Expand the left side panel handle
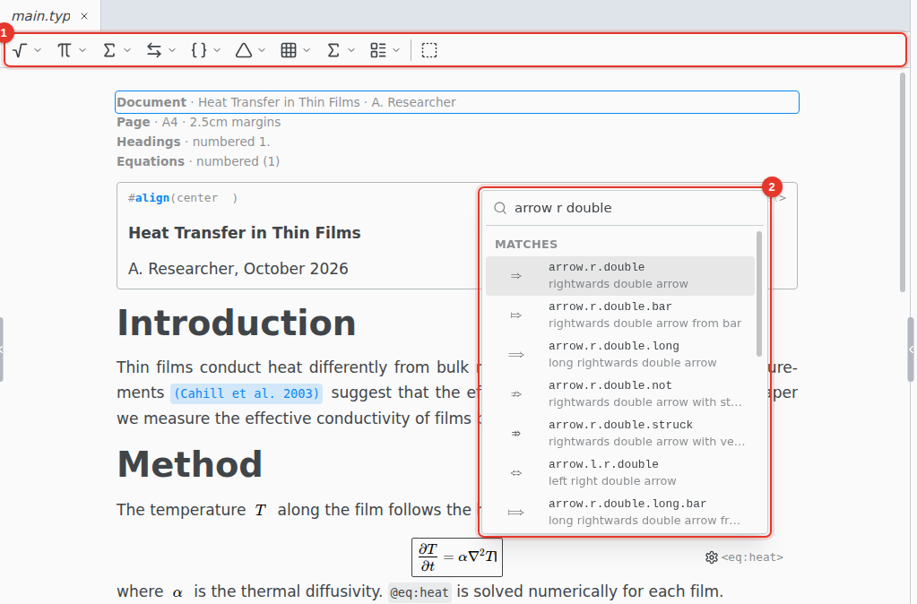The height and width of the screenshot is (604, 917). tap(2, 349)
